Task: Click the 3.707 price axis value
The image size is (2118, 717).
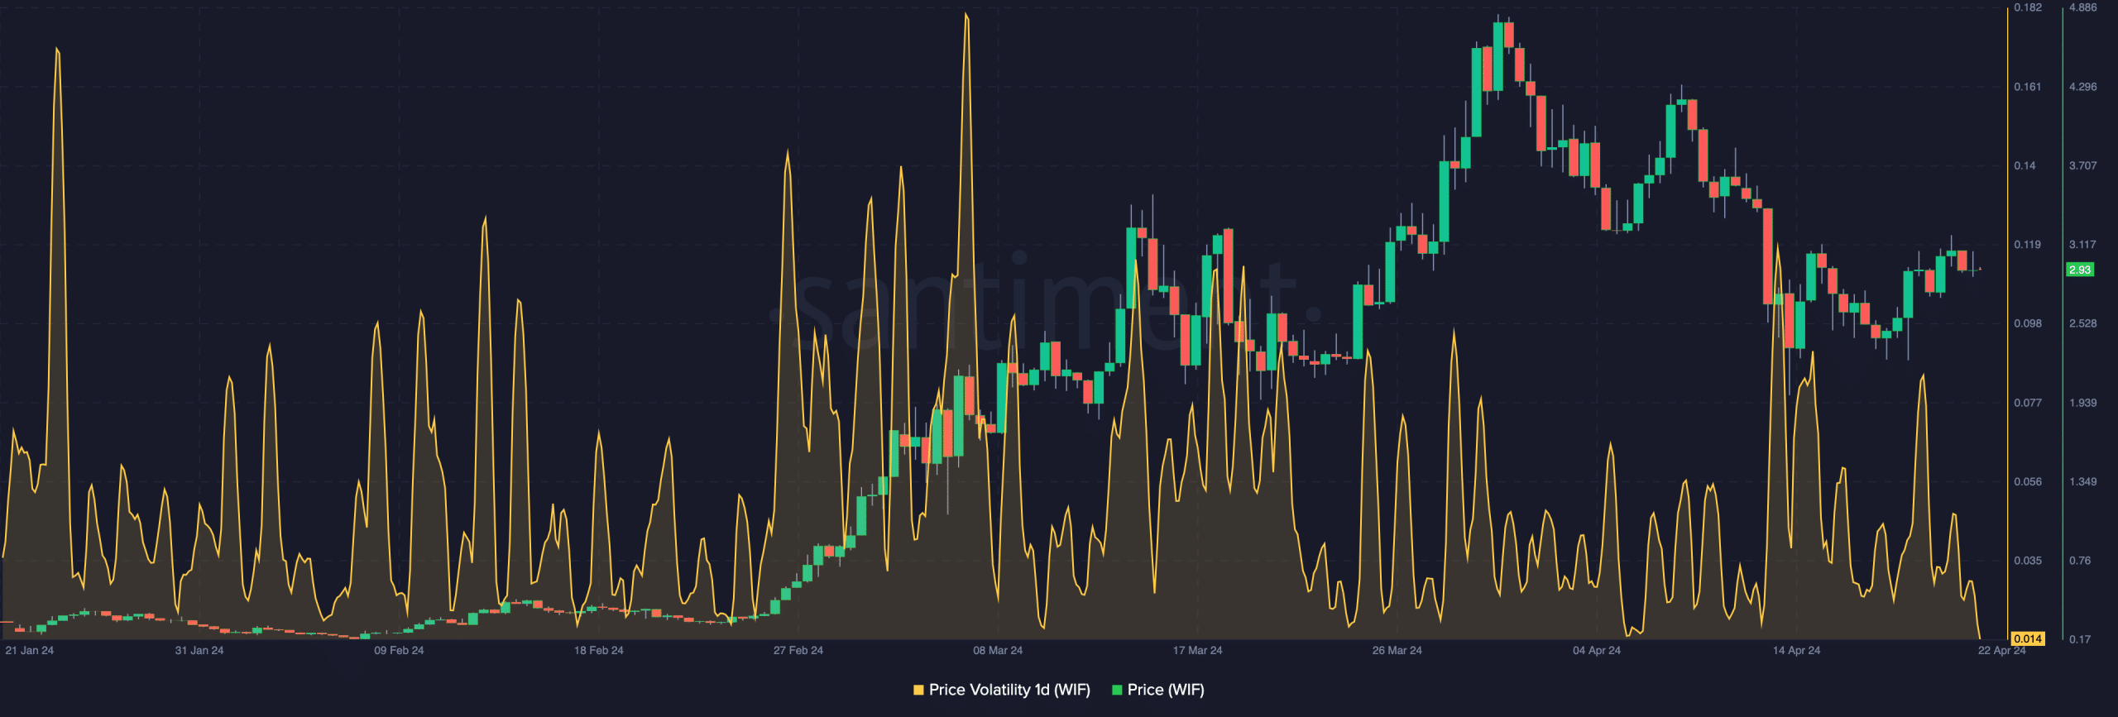Action: (x=2083, y=165)
